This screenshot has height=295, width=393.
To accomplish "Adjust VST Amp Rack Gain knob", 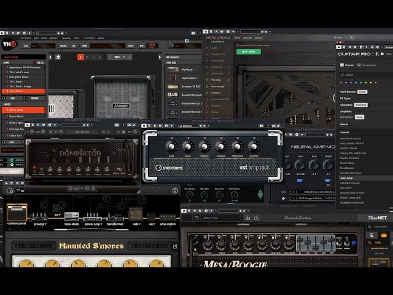I will coord(171,146).
